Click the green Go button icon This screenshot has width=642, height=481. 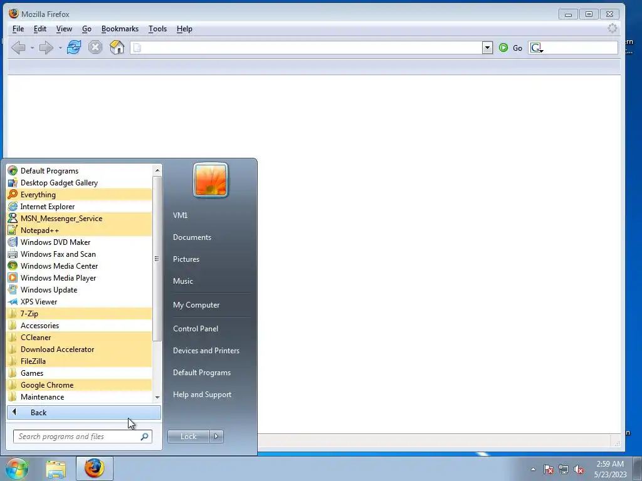pyautogui.click(x=503, y=48)
